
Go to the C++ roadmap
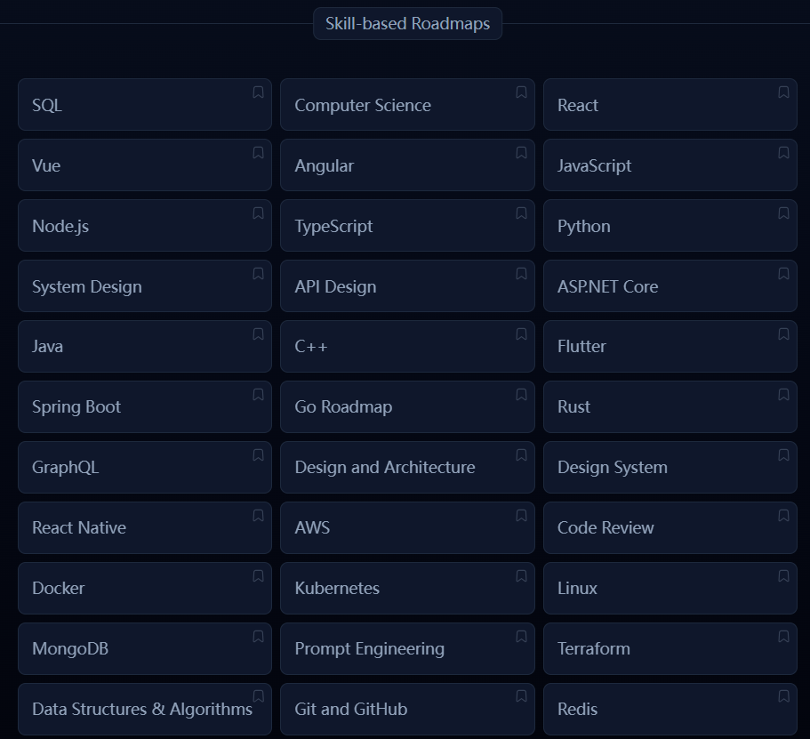(407, 346)
